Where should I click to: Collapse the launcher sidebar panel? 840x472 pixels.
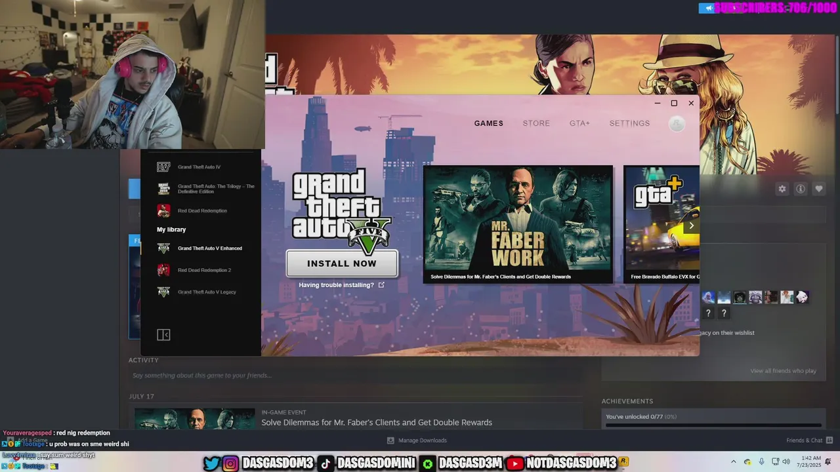163,335
